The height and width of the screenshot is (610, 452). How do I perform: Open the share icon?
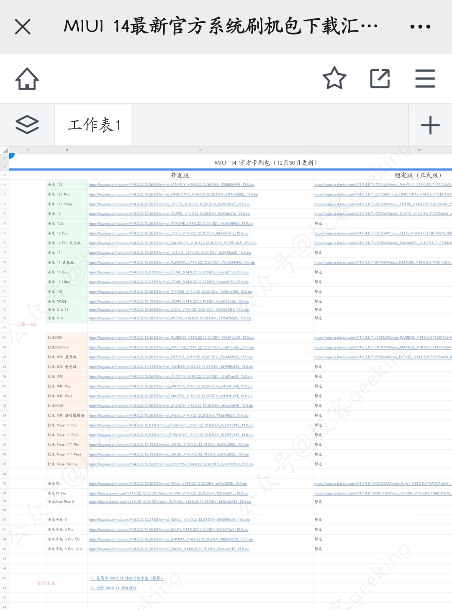pos(379,78)
